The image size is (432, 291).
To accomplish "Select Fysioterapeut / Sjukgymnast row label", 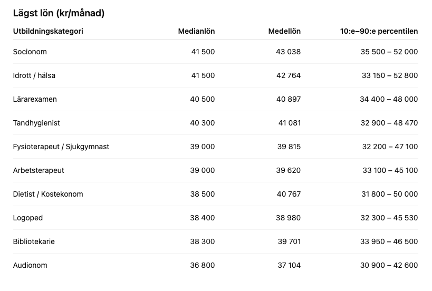I will click(x=61, y=147).
